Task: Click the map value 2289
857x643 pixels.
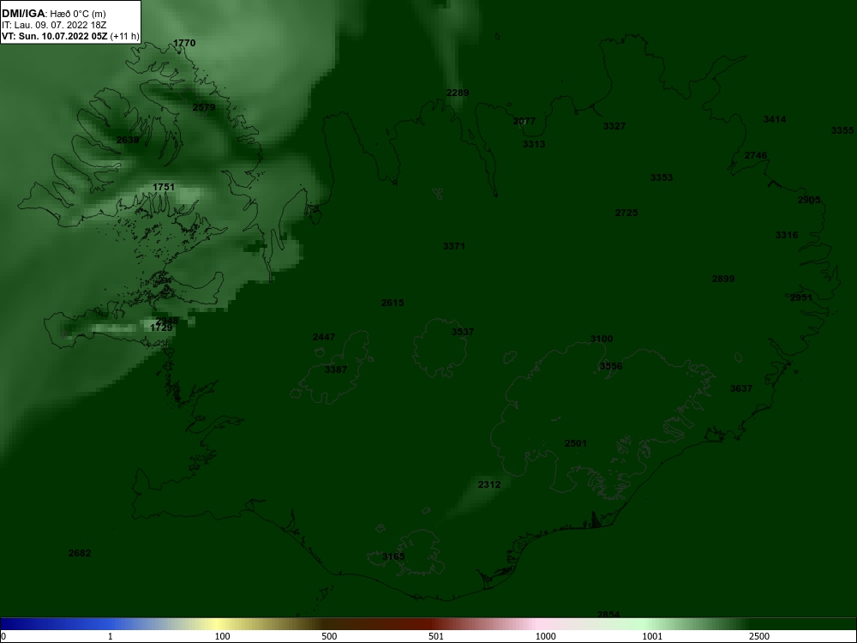Action: 458,93
